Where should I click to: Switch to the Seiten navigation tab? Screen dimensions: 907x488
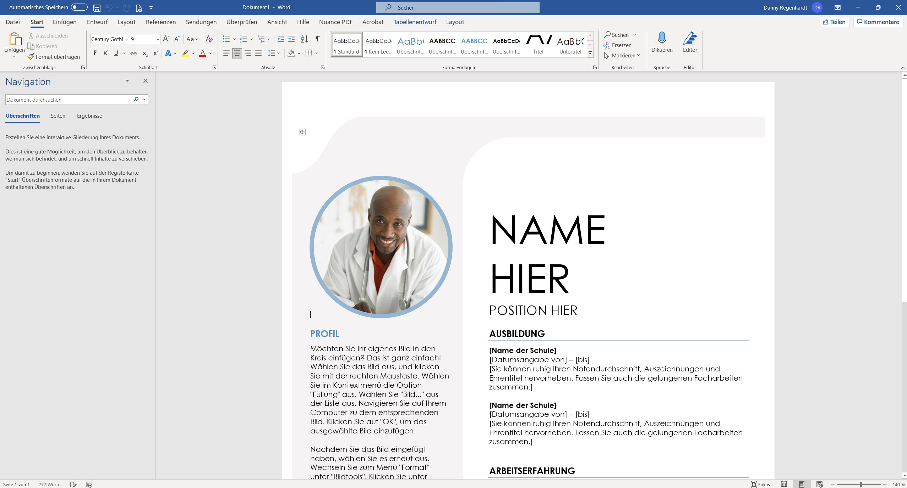click(x=58, y=116)
